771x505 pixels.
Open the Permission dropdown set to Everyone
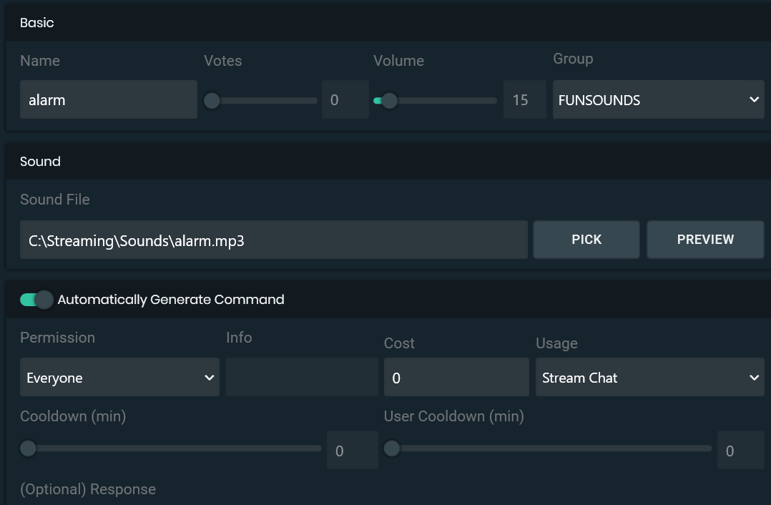(119, 378)
